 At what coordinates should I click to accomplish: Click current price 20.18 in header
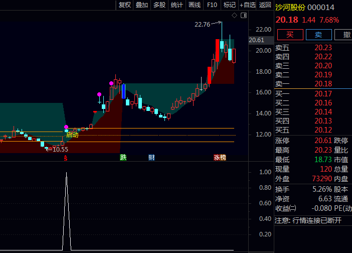pos(287,20)
